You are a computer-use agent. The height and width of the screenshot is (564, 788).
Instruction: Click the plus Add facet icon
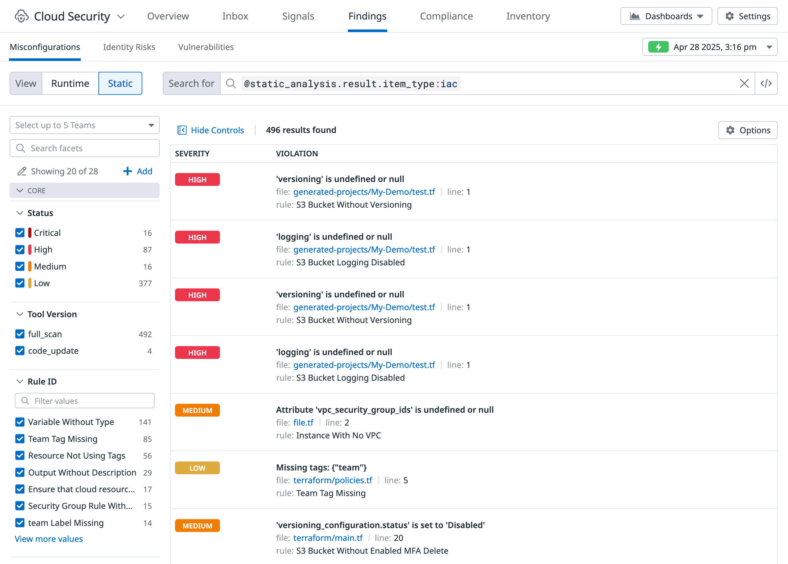(128, 171)
